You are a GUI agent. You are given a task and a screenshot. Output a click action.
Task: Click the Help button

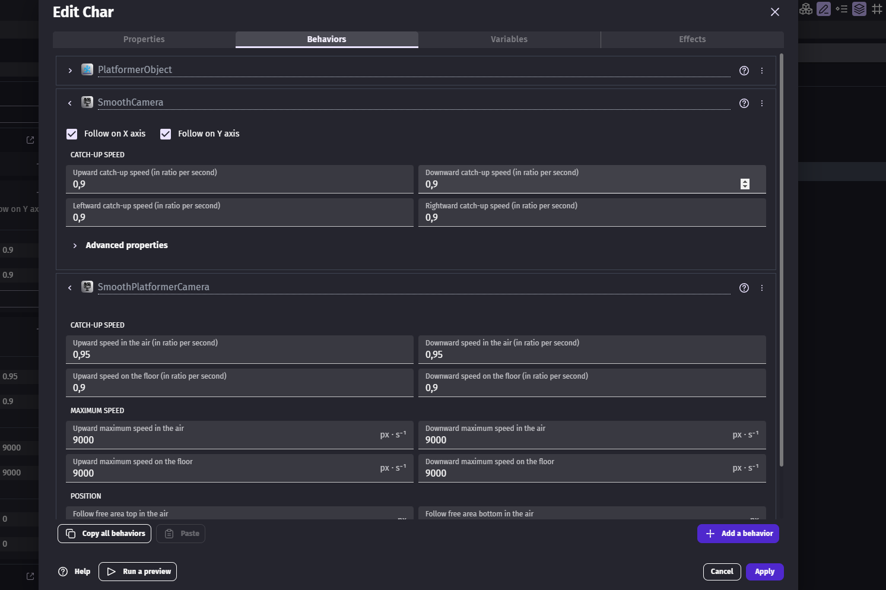click(x=74, y=572)
